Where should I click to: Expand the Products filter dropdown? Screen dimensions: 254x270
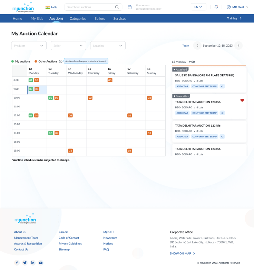point(29,46)
